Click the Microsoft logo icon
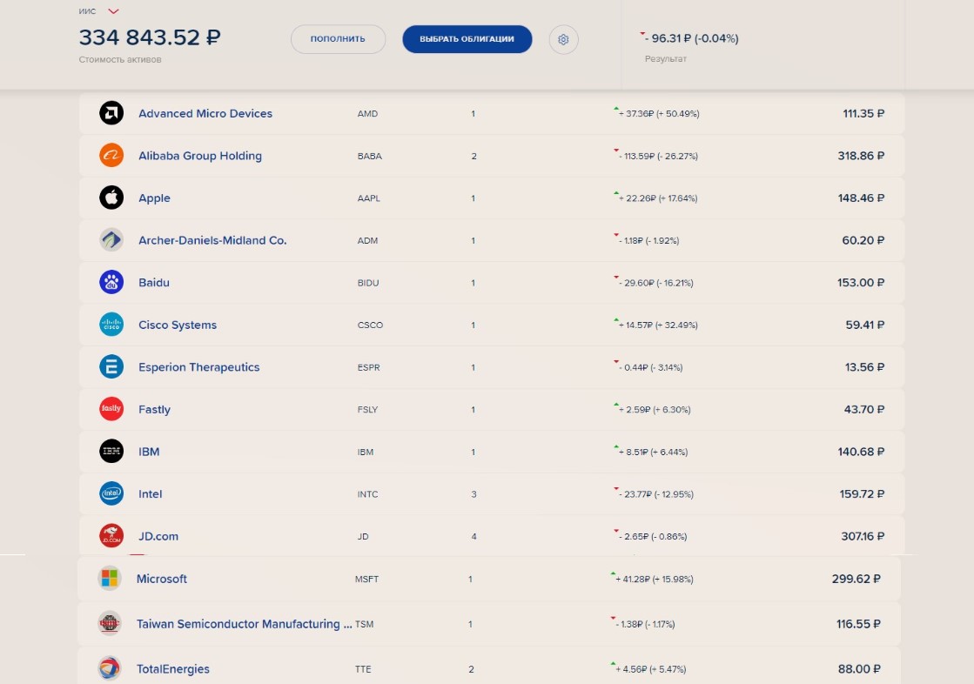This screenshot has height=684, width=974. click(110, 579)
